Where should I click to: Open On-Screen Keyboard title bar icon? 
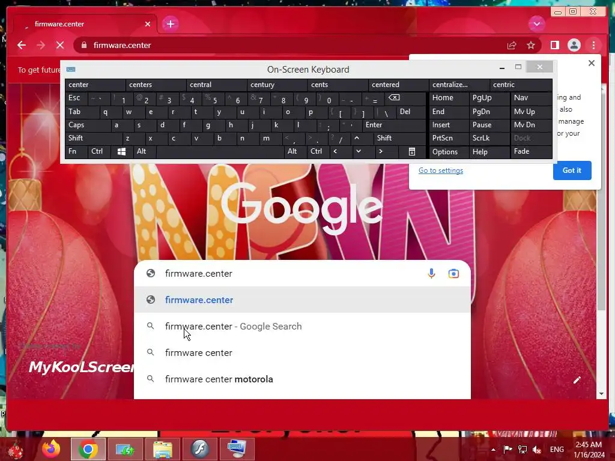click(71, 70)
